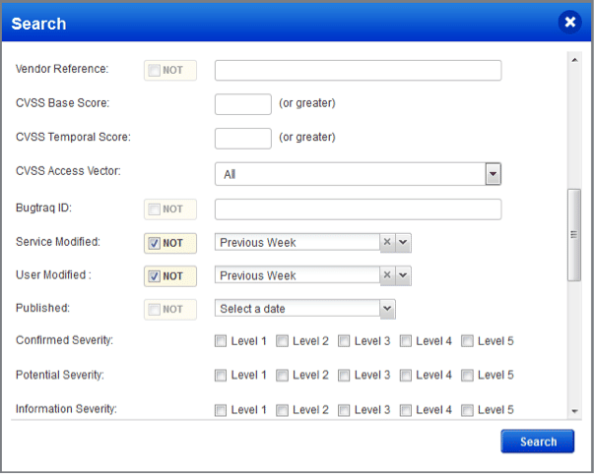
Task: Click the 'Information Severity:' label
Action: (x=66, y=408)
